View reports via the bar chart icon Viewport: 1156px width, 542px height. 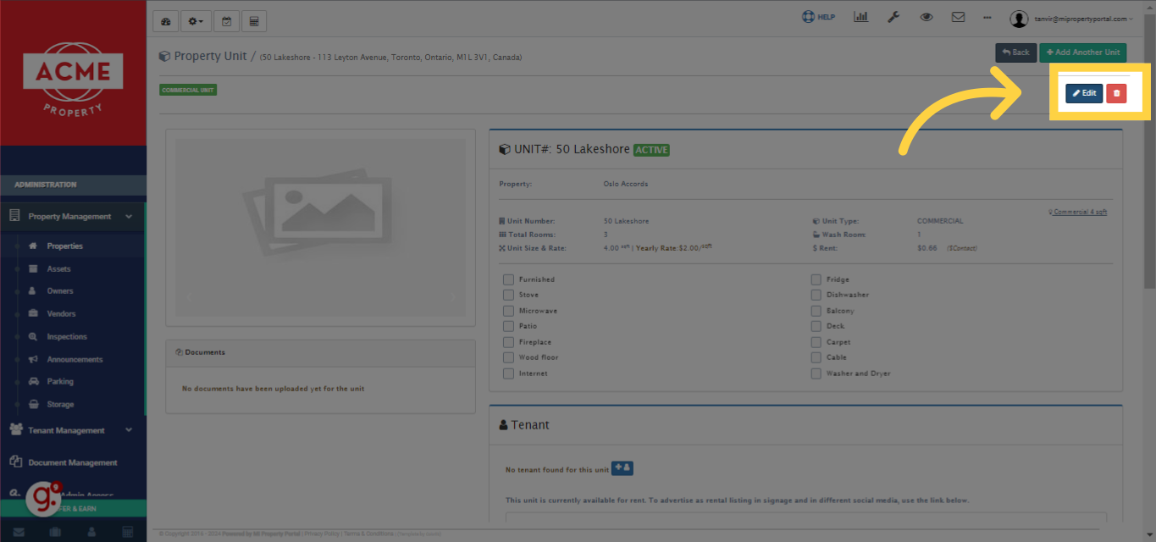click(860, 16)
